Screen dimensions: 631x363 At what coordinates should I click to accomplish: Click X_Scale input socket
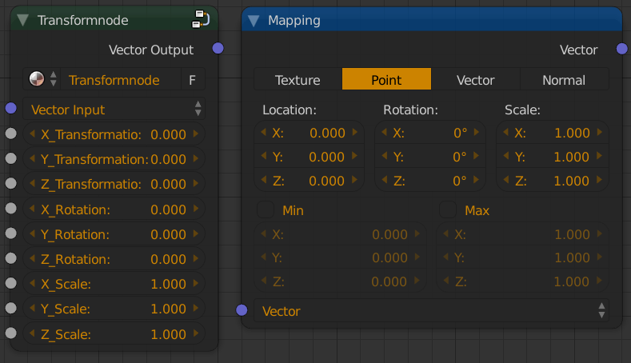tap(11, 283)
